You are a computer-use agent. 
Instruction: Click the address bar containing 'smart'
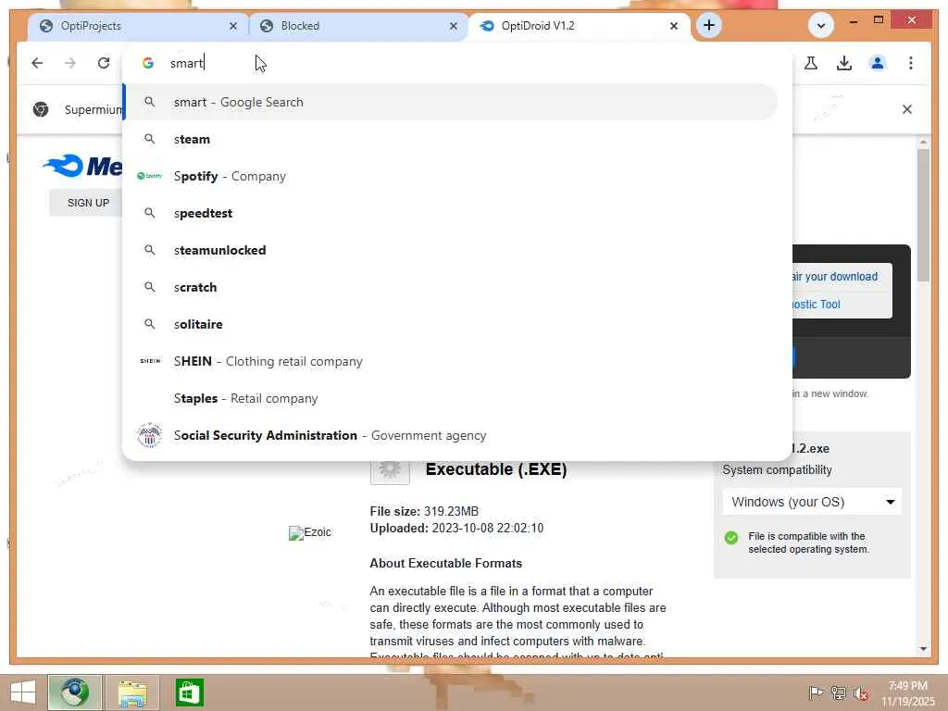click(x=459, y=63)
